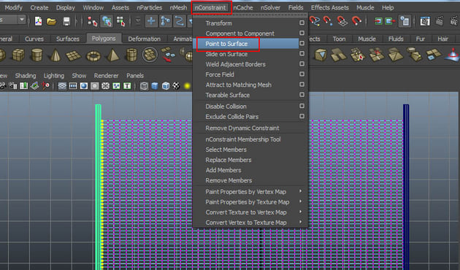Create a polygon plane from shelf
Viewport: 460px width, 270px height.
[73, 55]
